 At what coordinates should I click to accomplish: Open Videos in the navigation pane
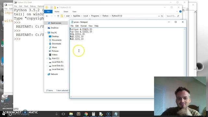pyautogui.click(x=55, y=55)
